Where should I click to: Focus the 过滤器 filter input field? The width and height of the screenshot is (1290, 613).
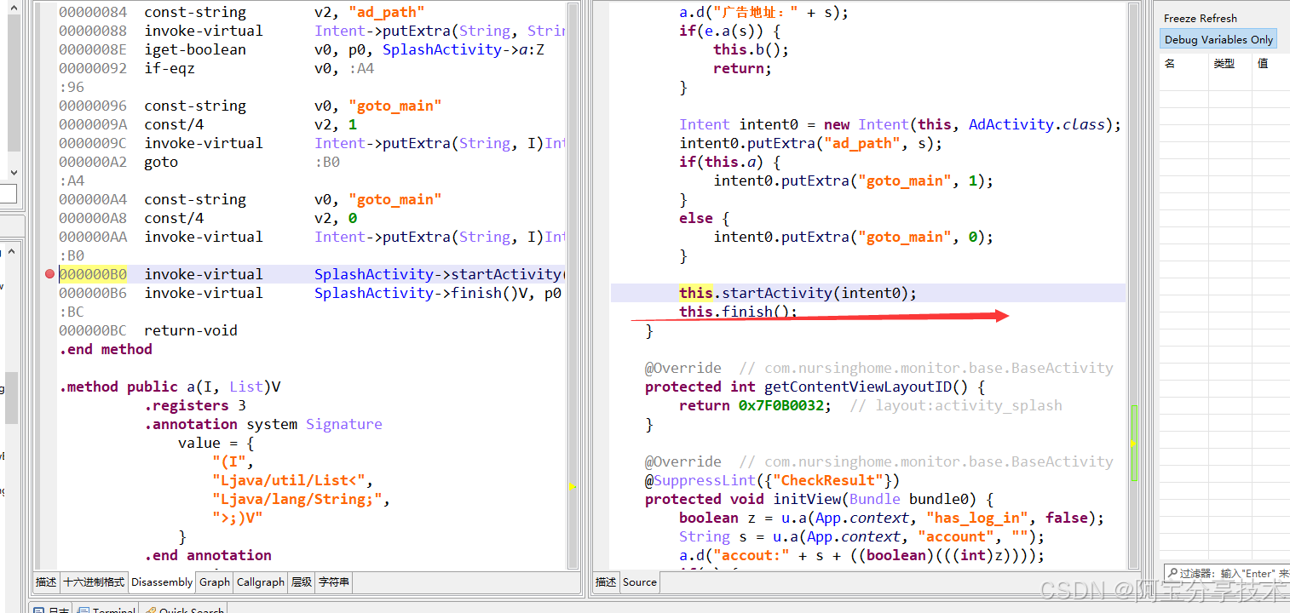(1227, 574)
